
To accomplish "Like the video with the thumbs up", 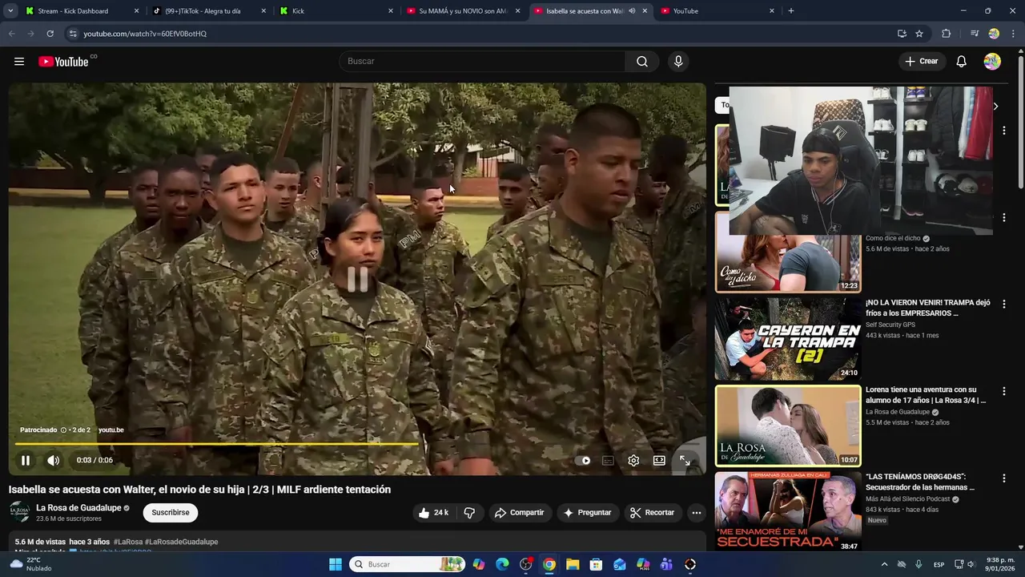I will tap(432, 513).
